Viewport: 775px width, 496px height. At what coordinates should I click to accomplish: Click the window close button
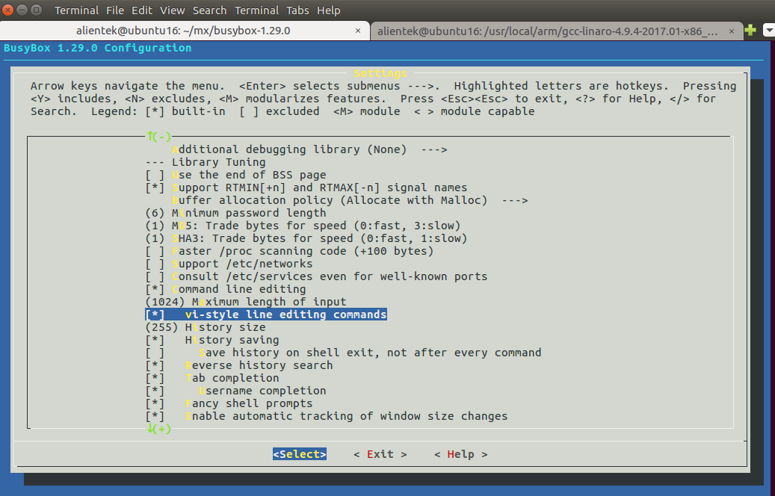[x=8, y=10]
